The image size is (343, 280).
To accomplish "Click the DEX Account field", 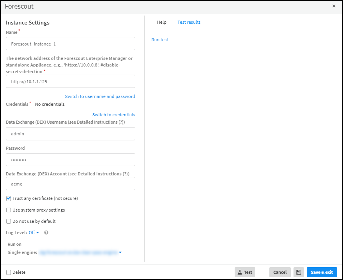I will pyautogui.click(x=71, y=184).
